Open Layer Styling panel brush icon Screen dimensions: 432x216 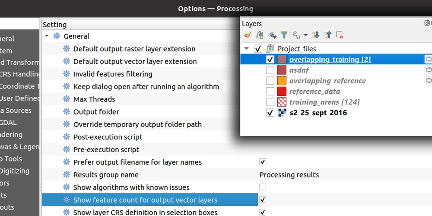click(248, 35)
